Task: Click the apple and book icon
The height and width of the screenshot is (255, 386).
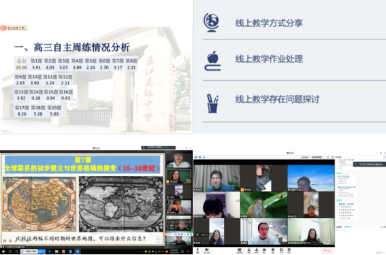Action: tap(212, 61)
